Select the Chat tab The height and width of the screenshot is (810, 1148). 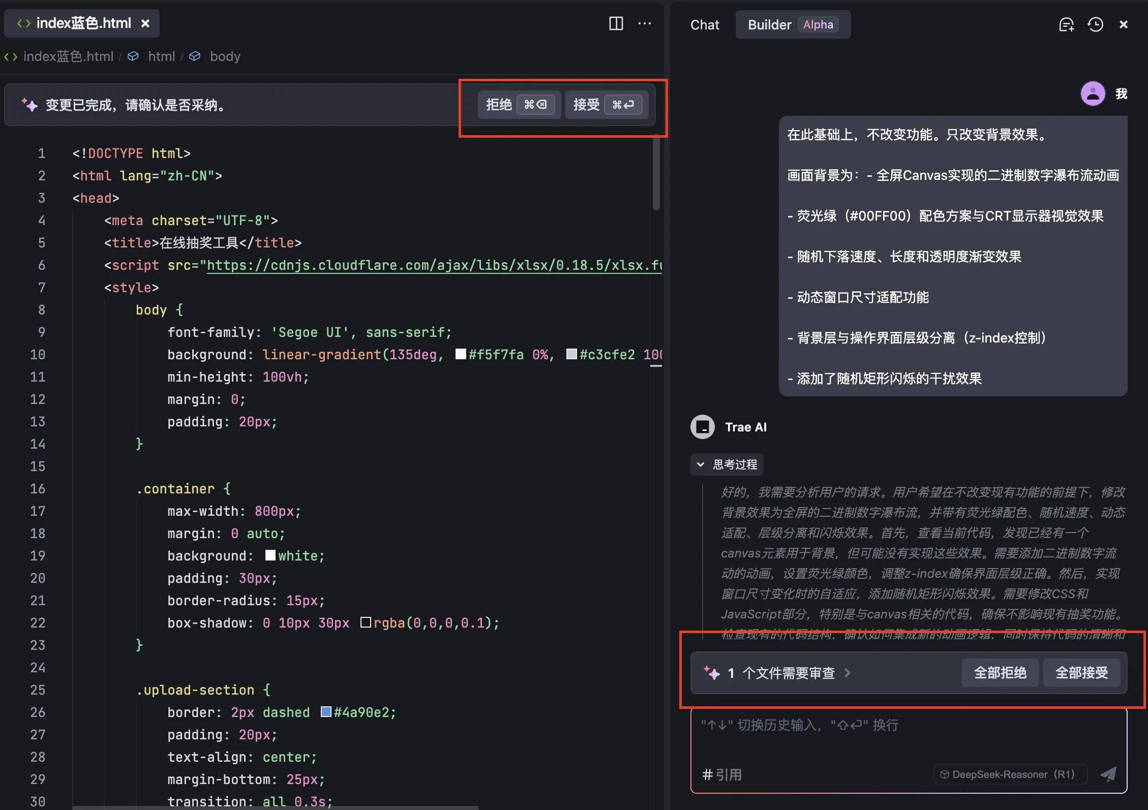pos(704,24)
